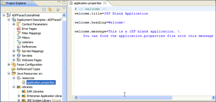This screenshot has width=216, height=102.
Task: Collapse the resources package node
Action: 14,78
